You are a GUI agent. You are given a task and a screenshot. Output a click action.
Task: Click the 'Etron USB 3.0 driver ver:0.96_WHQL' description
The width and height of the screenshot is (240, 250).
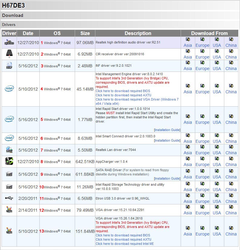[123, 198]
